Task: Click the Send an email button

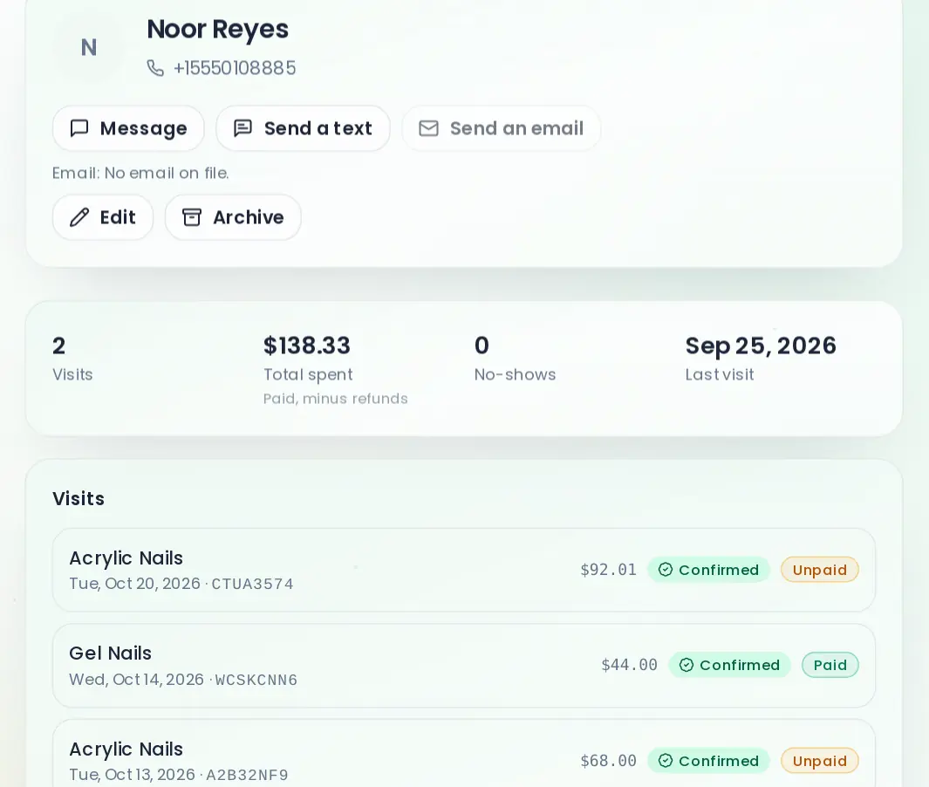Action: (502, 128)
